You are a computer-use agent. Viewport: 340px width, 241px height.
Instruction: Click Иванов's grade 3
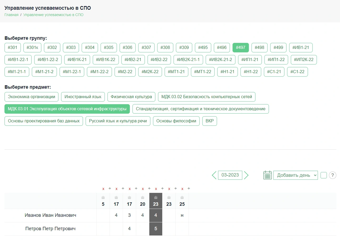[x=129, y=215]
